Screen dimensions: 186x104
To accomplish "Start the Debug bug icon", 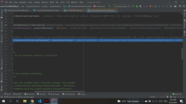I will [x=137, y=6].
